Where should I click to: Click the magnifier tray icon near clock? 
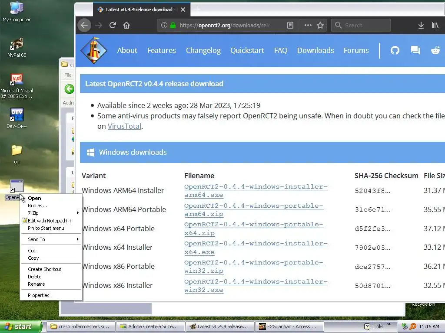413,326
